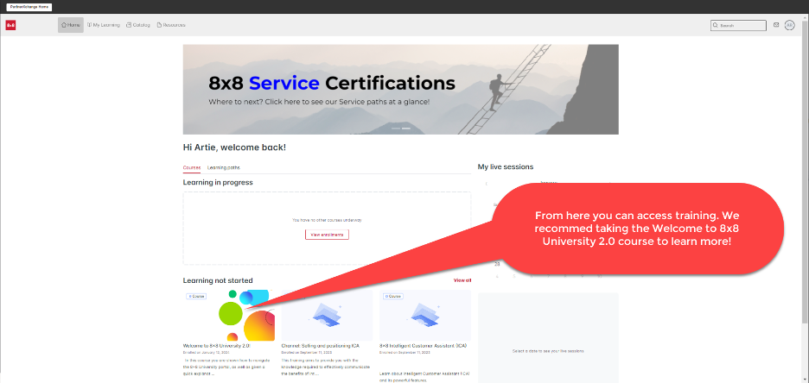Switch to the Courses tab
The image size is (809, 383).
(192, 168)
